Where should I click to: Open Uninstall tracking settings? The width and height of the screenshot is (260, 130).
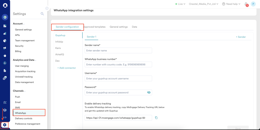click(x=24, y=77)
